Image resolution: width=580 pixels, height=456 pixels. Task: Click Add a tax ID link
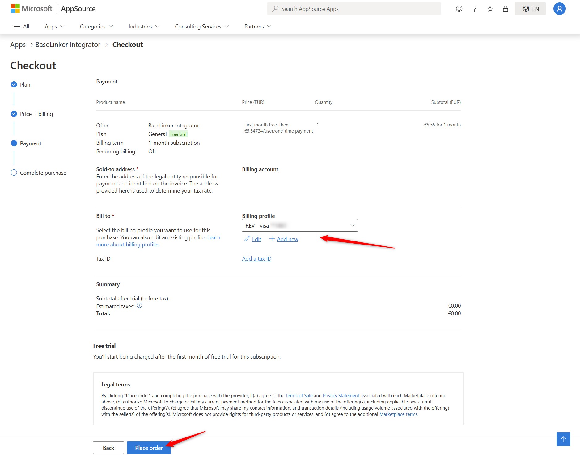pyautogui.click(x=257, y=259)
